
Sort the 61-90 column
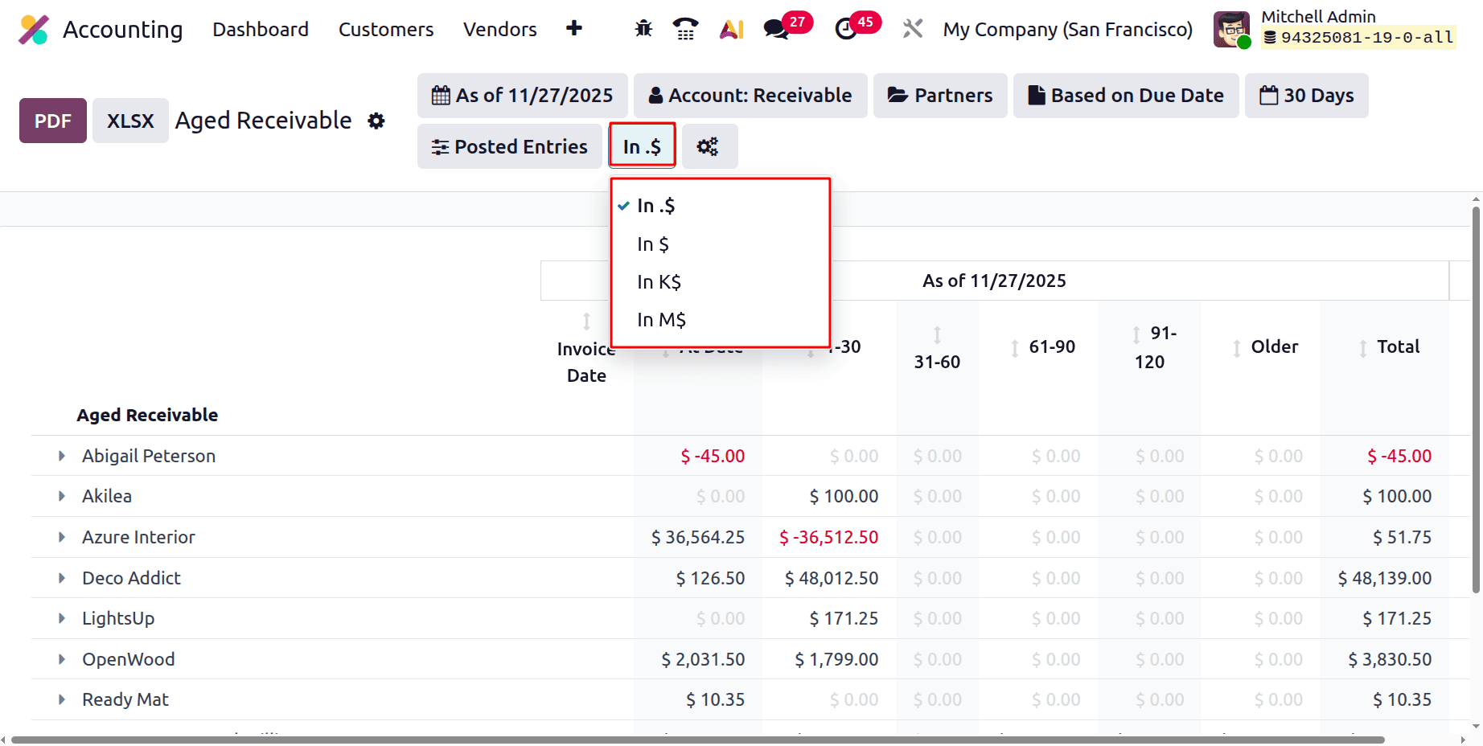tap(1015, 348)
